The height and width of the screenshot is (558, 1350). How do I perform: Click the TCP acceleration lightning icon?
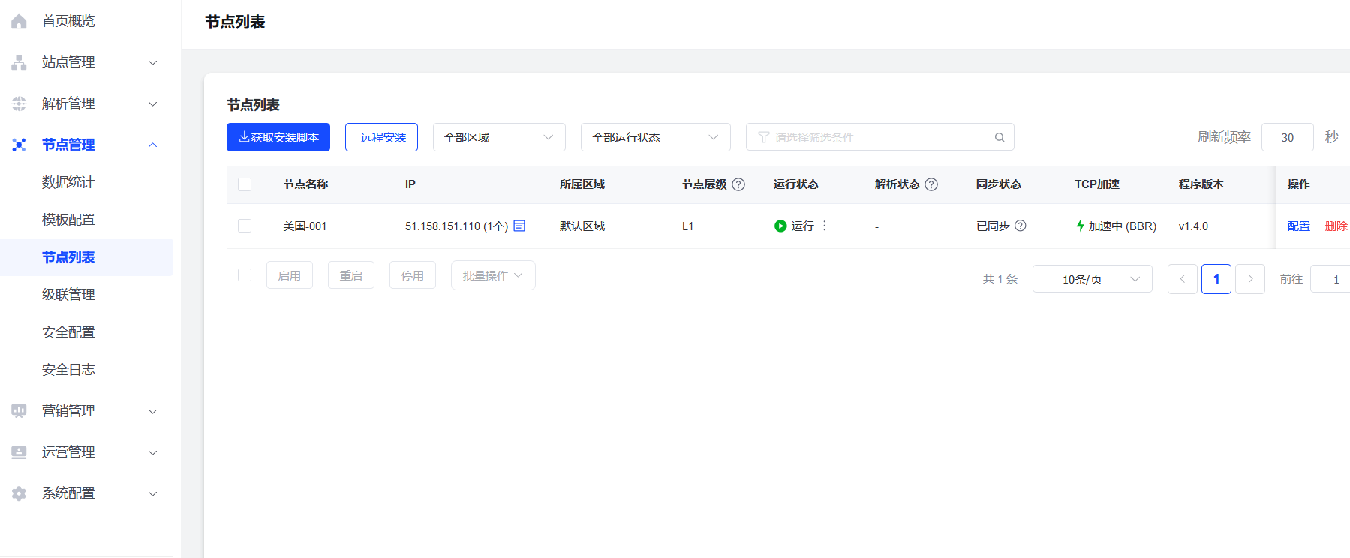click(1080, 226)
